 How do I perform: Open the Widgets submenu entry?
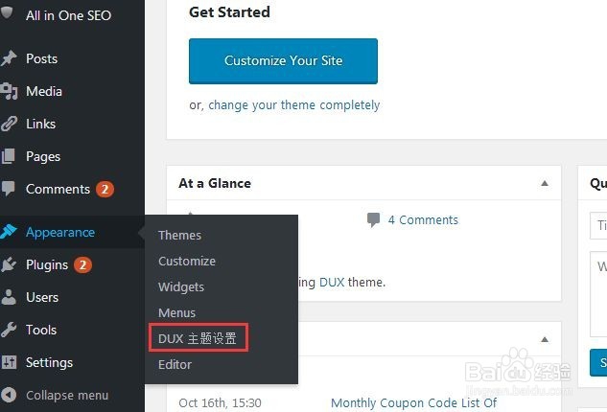[x=180, y=286]
